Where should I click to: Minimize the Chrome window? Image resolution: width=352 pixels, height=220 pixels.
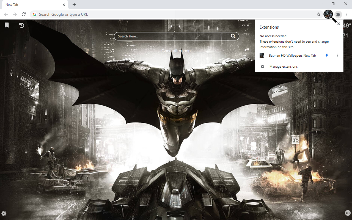point(321,4)
